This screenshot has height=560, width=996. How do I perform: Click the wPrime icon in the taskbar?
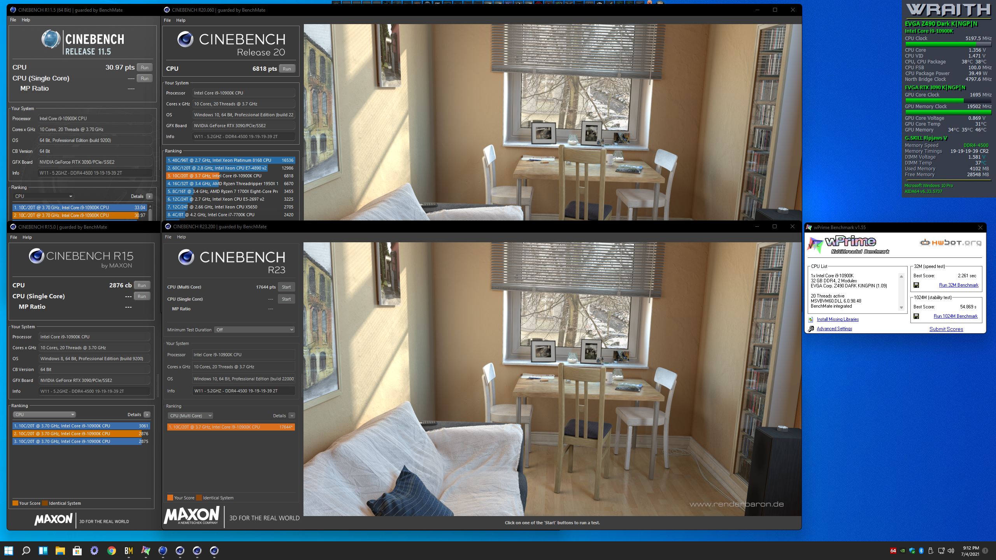click(x=146, y=551)
